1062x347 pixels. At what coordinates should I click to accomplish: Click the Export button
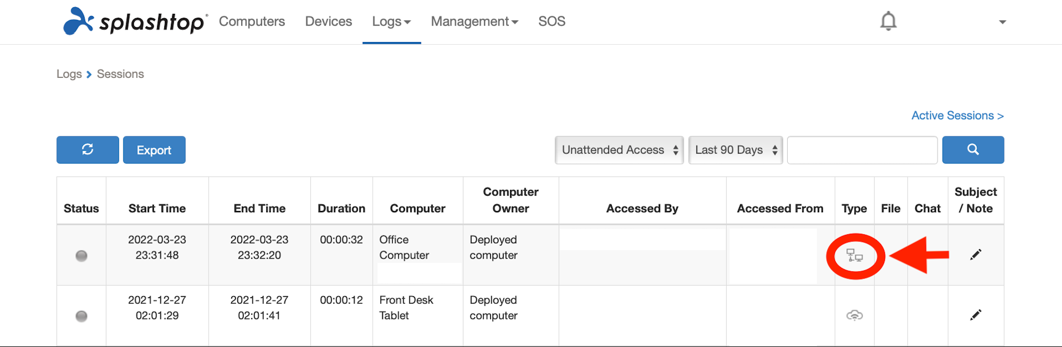154,150
